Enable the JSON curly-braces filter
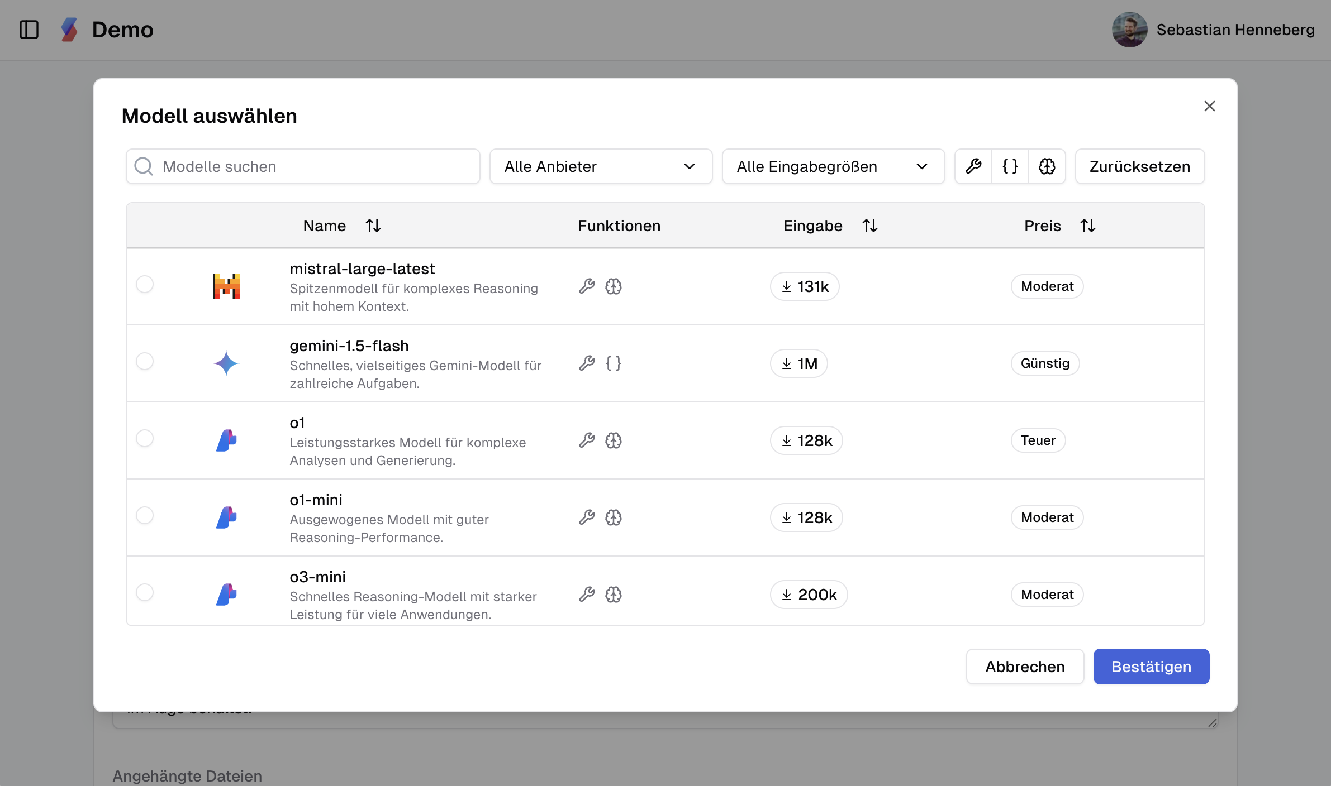This screenshot has height=786, width=1331. (x=1010, y=166)
